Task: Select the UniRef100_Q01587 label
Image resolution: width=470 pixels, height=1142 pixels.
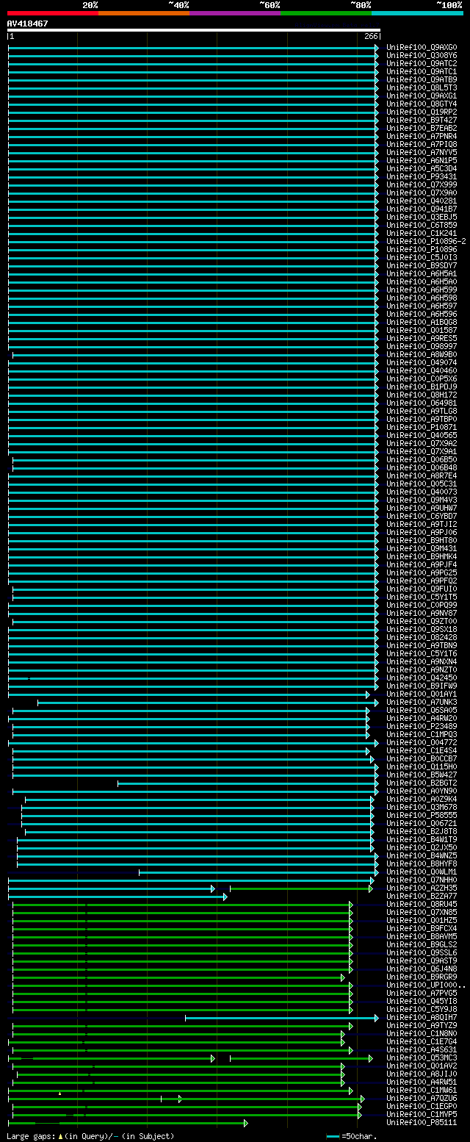Action: click(x=422, y=330)
